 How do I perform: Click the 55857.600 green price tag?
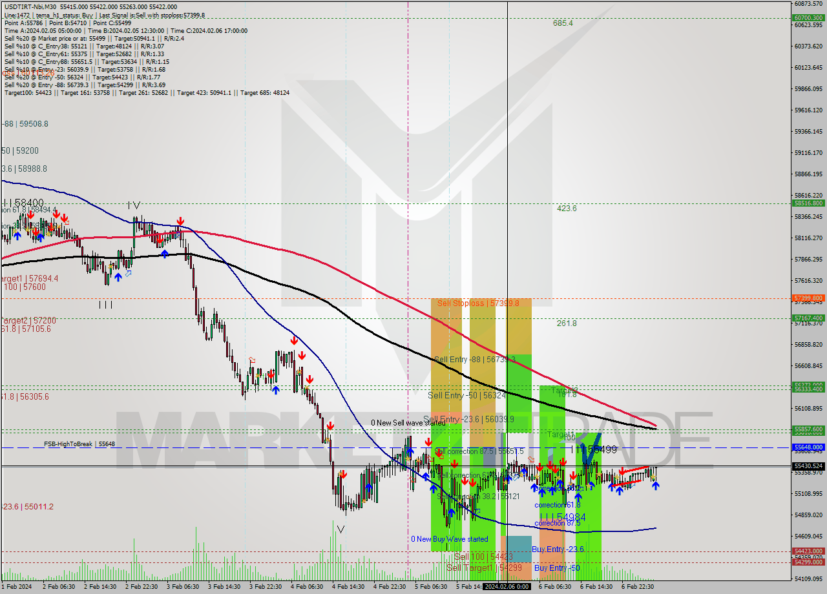click(808, 429)
